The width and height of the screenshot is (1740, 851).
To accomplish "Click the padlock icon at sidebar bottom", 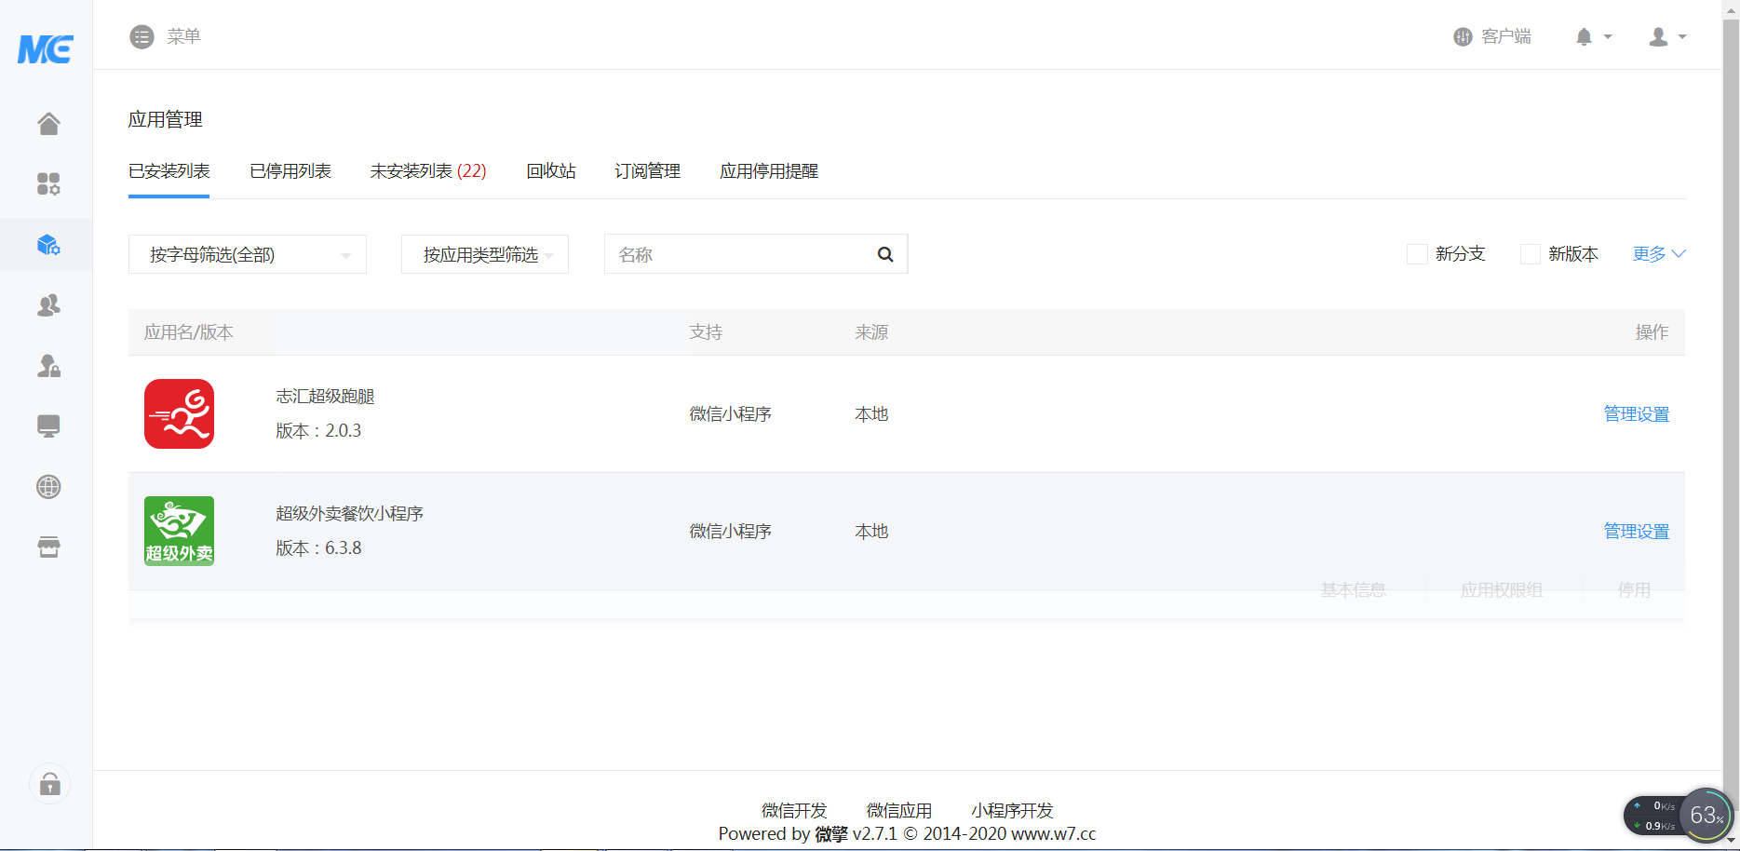I will click(x=48, y=783).
